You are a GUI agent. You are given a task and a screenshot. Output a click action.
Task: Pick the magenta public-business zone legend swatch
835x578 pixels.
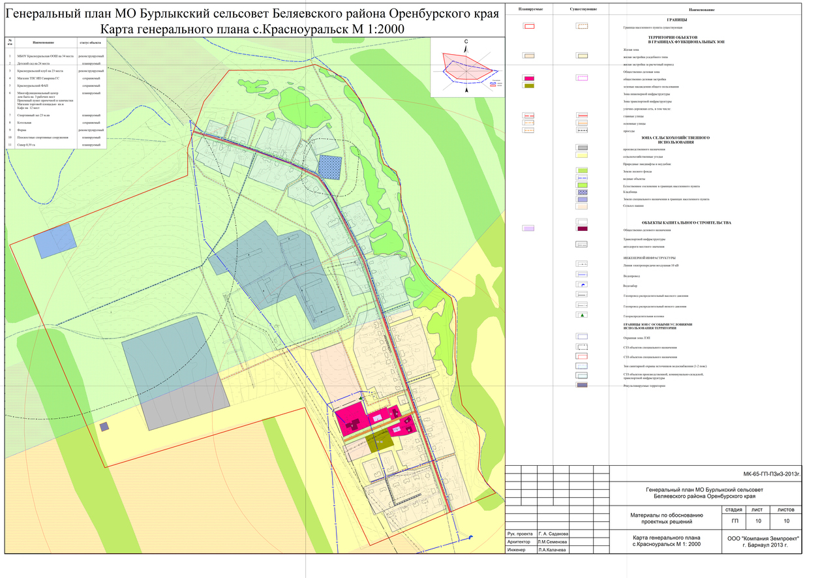tap(530, 78)
